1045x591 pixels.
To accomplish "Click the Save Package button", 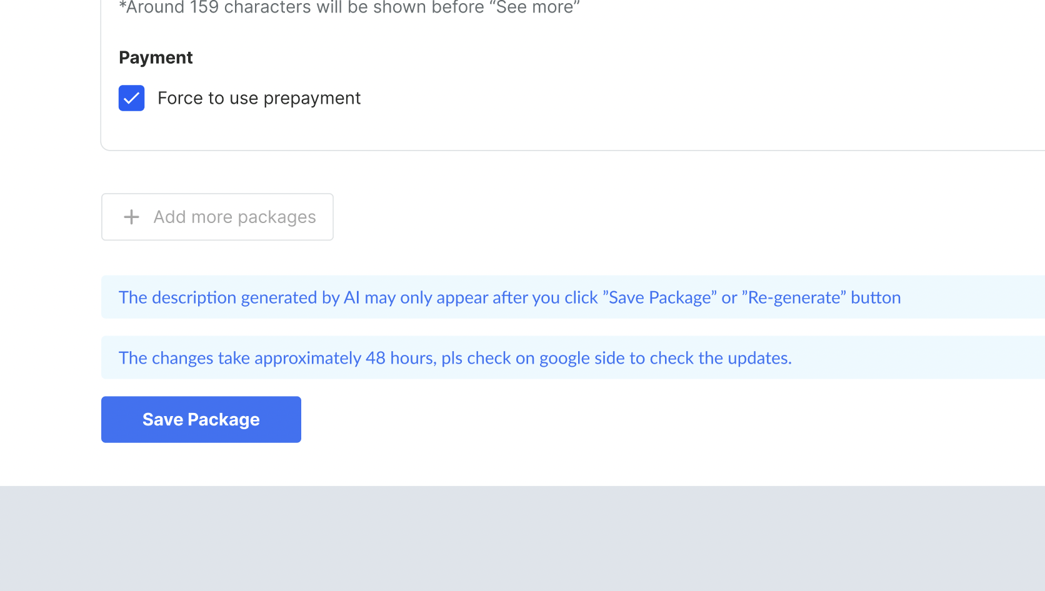I will tap(201, 419).
